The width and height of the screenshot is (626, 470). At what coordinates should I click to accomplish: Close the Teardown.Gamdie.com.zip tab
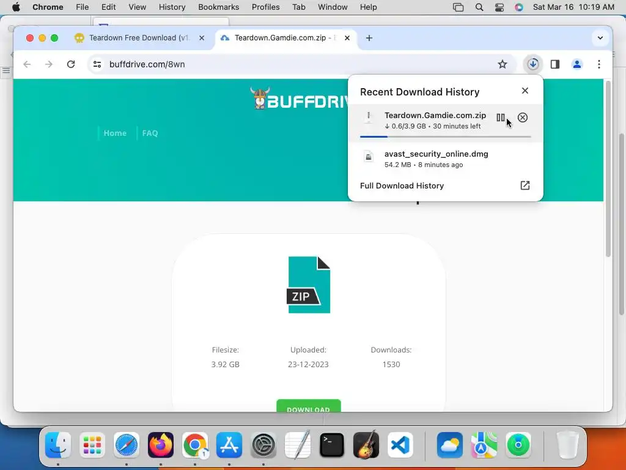[347, 38]
